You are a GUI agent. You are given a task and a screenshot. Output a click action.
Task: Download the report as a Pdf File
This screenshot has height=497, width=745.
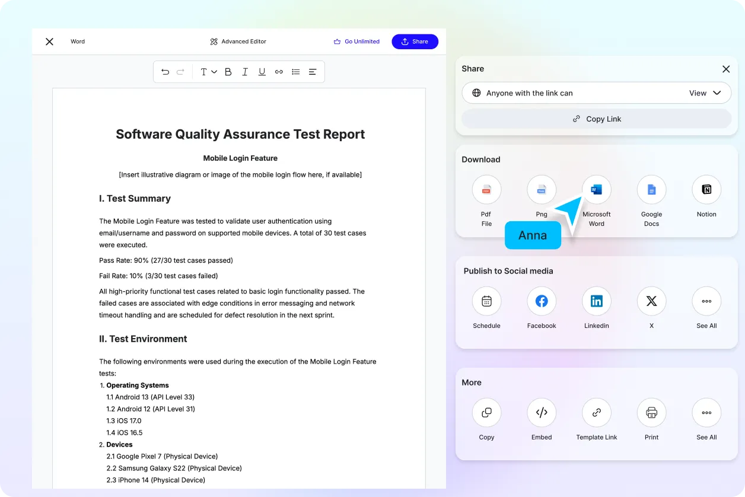coord(486,189)
